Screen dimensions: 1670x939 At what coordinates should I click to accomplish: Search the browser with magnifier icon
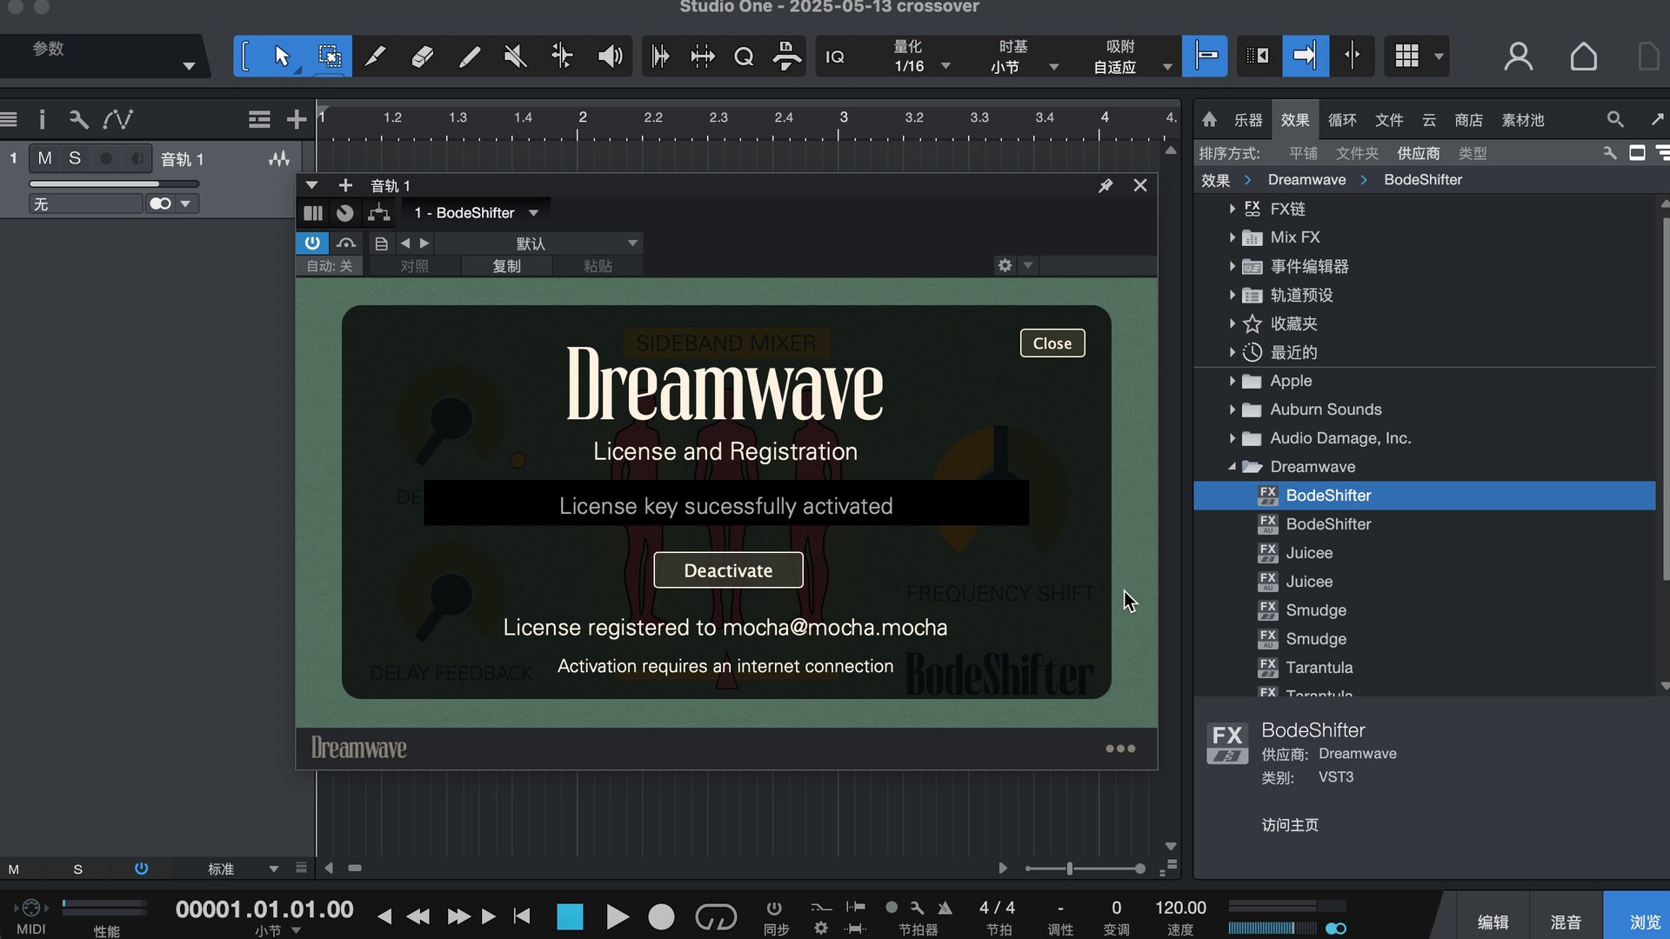pyautogui.click(x=1615, y=119)
